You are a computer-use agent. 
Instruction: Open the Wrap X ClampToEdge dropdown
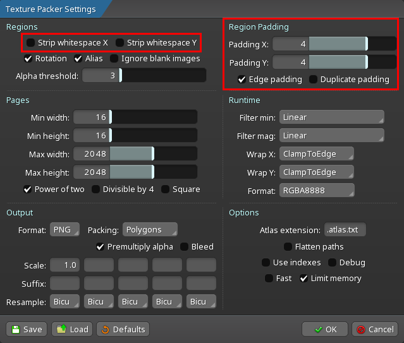point(316,154)
